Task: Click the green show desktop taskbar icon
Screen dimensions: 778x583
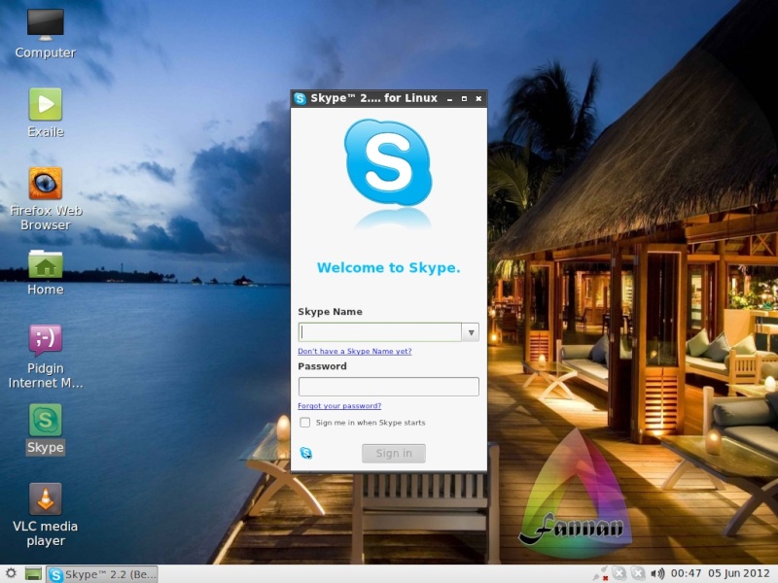Action: 33,574
